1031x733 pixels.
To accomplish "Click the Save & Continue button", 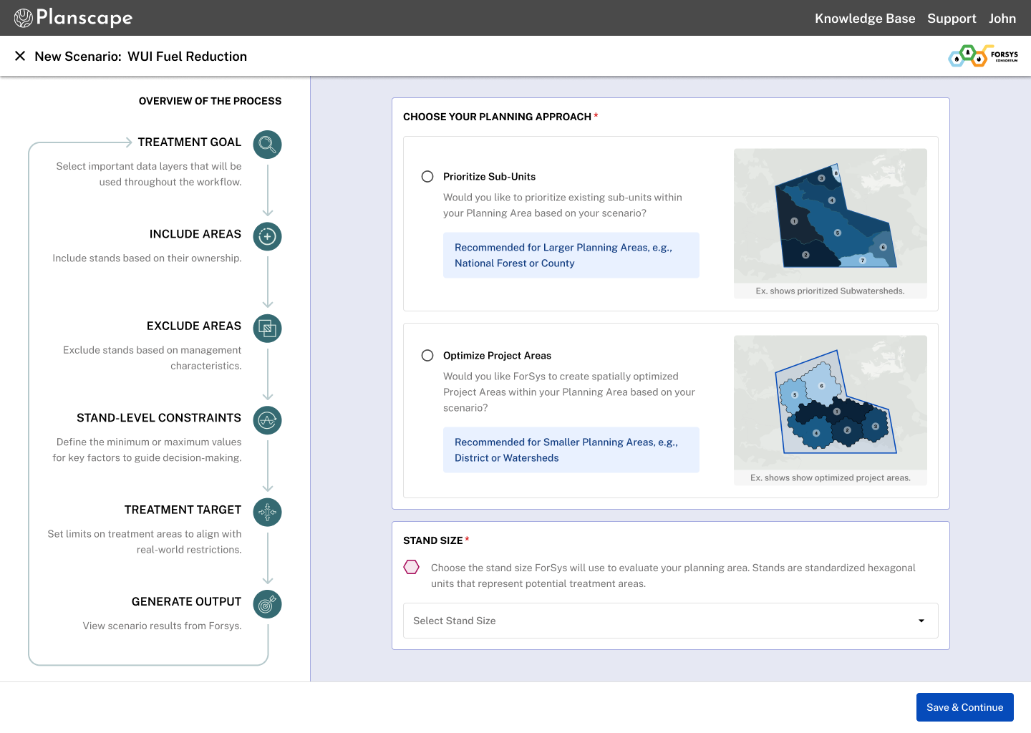I will 965,707.
